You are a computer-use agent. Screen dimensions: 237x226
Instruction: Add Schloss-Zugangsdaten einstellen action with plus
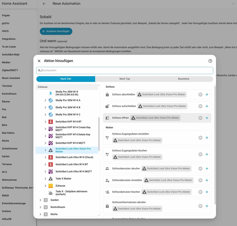[x=207, y=138]
